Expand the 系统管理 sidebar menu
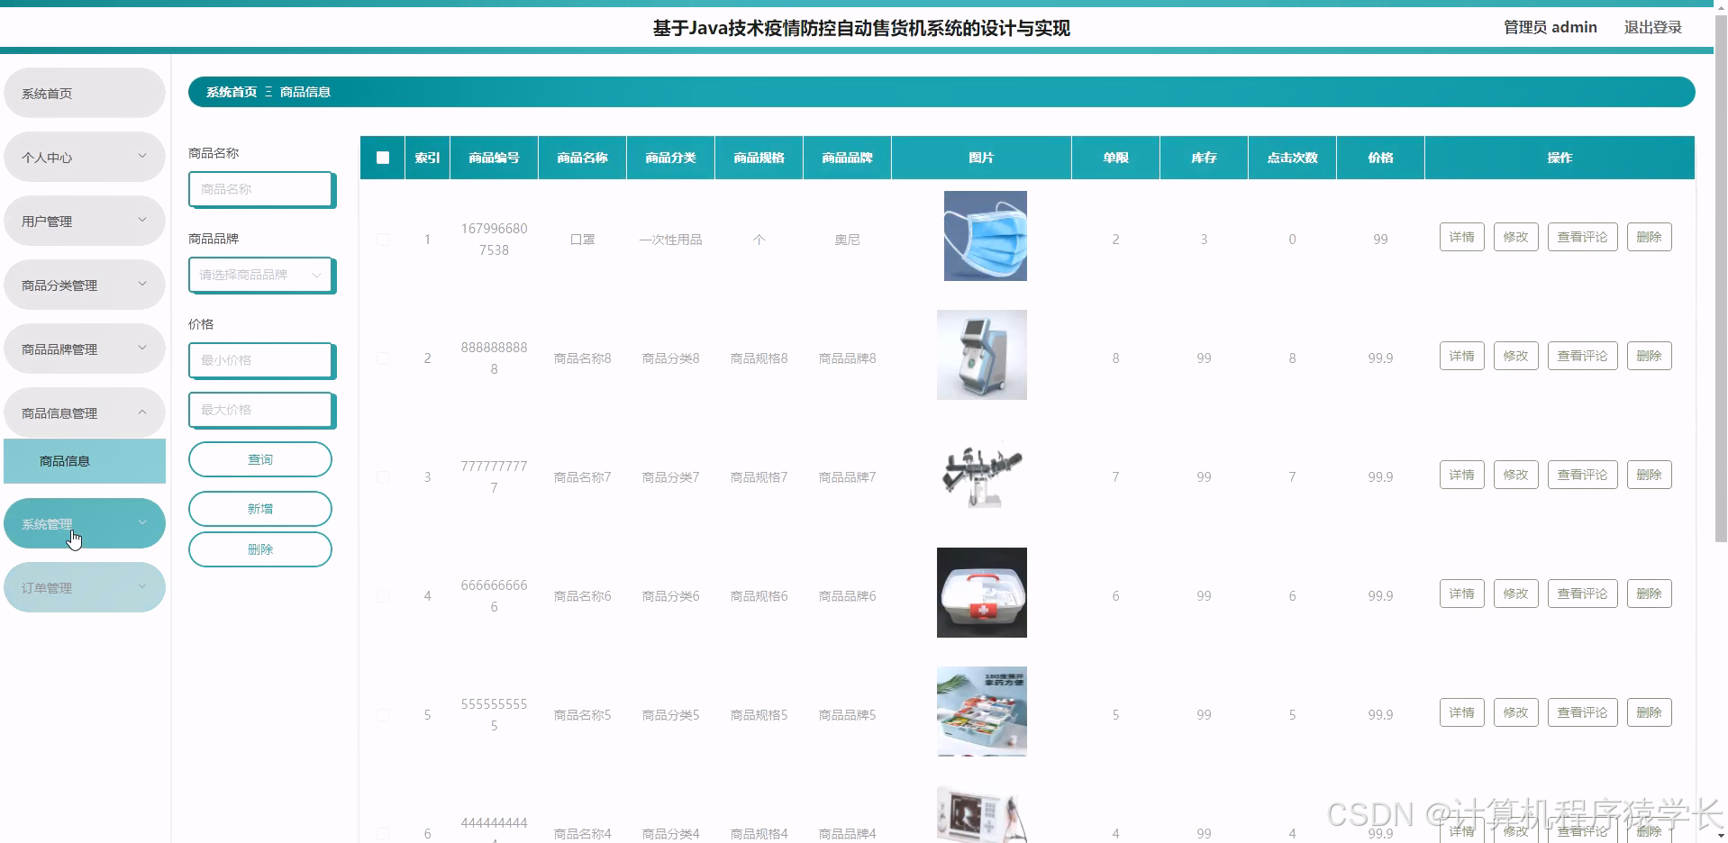1728x843 pixels. tap(84, 522)
